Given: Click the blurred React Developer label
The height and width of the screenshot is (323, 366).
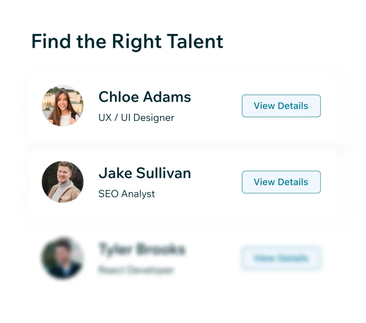Looking at the screenshot, I should (x=136, y=270).
